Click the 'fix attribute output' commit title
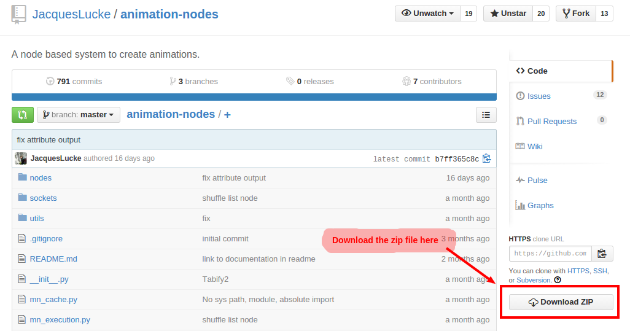 click(49, 140)
